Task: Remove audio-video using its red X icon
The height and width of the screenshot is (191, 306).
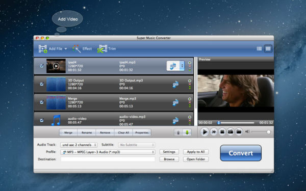Action: coord(190,120)
